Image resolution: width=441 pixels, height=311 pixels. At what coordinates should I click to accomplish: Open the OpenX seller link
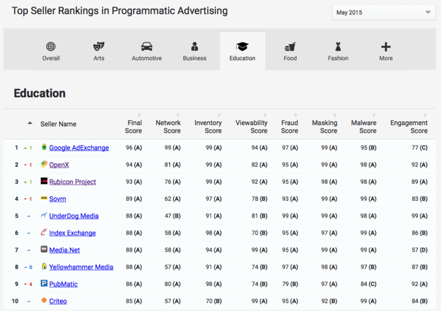(59, 165)
